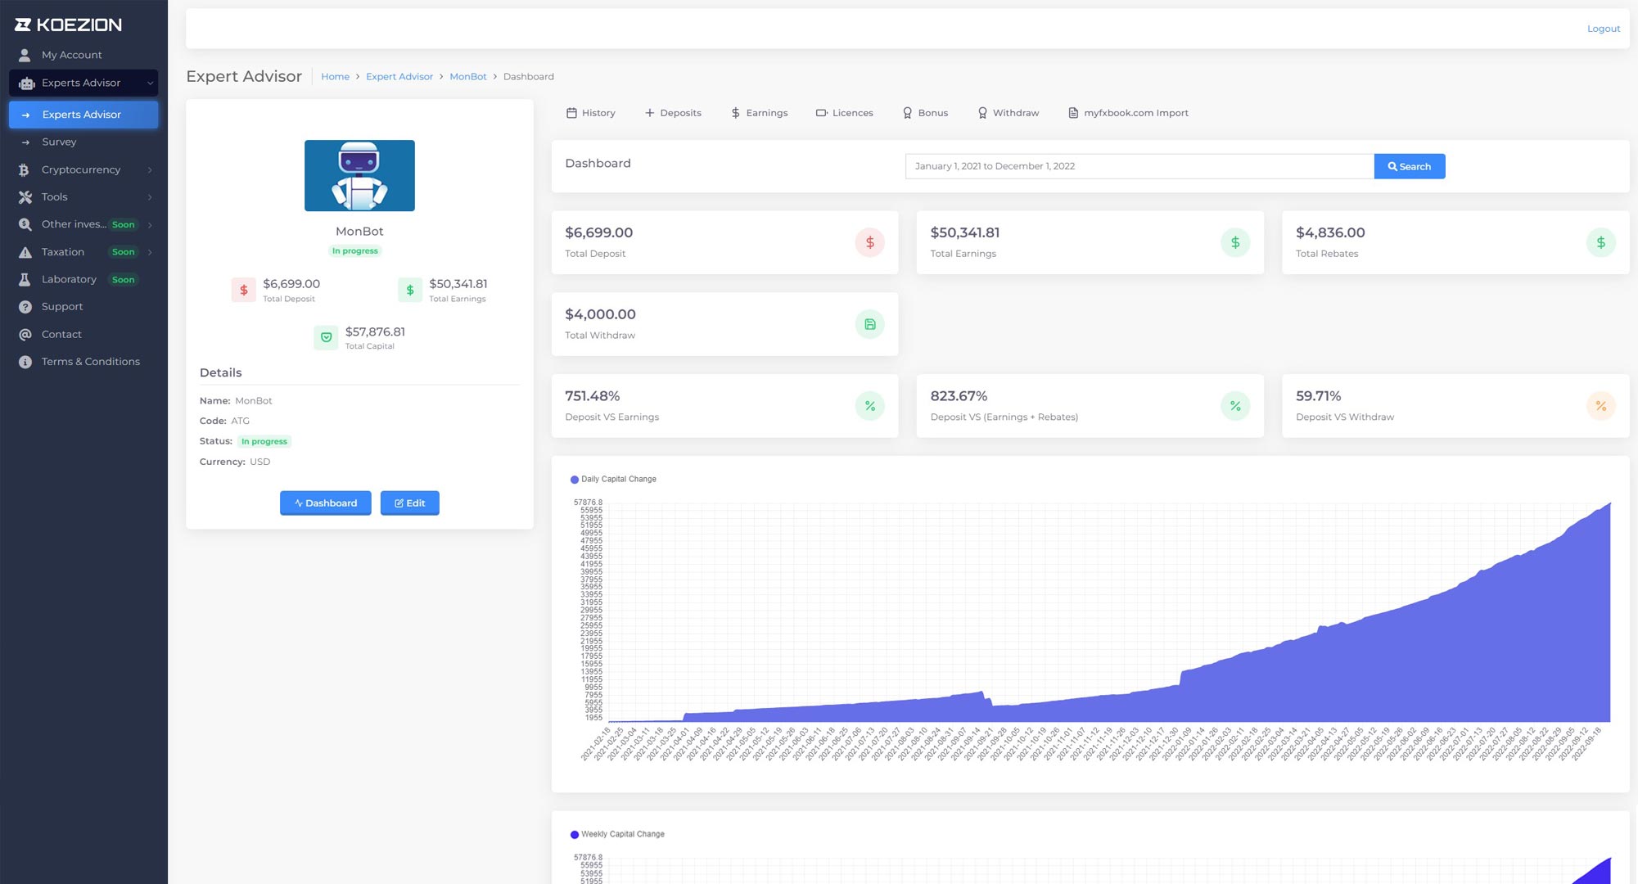Toggle Daily Capital Change legend marker
The image size is (1638, 884).
574,480
